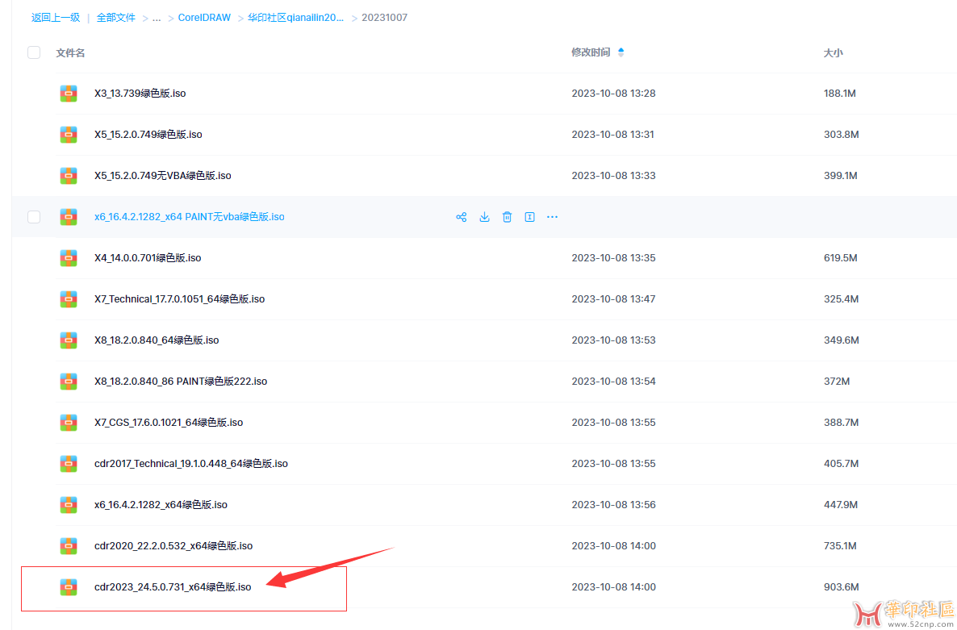Image resolution: width=957 pixels, height=630 pixels.
Task: Click the date 2023-10-08 13:56
Action: pos(613,505)
